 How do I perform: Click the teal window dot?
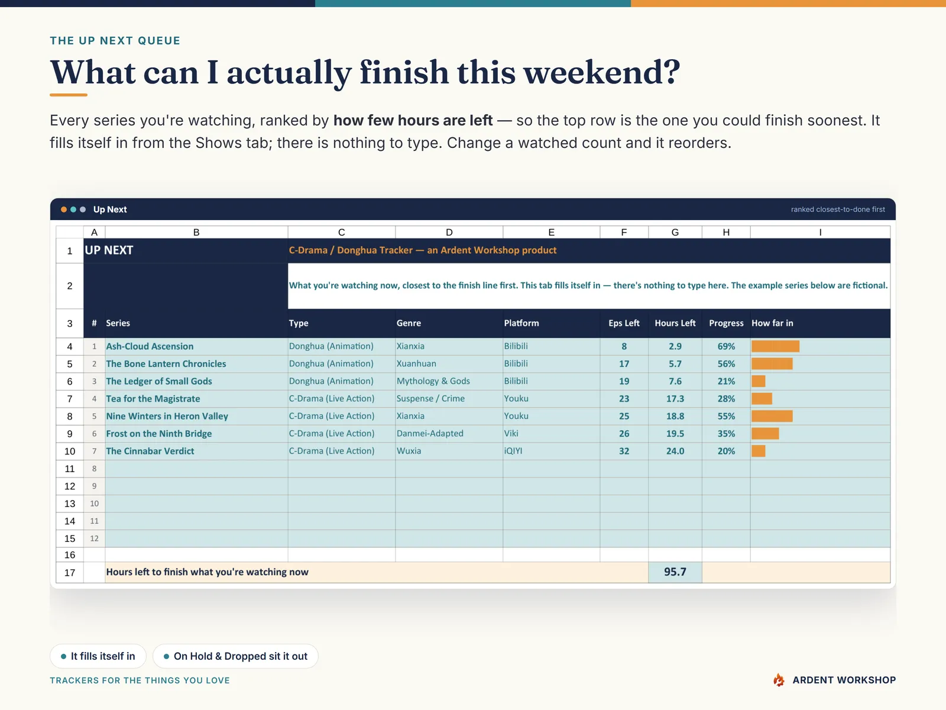point(73,209)
